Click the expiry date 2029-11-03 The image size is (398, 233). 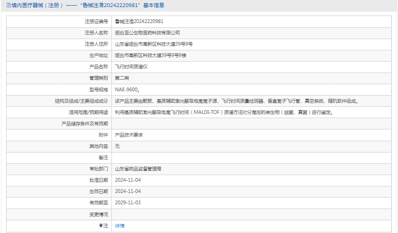pos(128,202)
